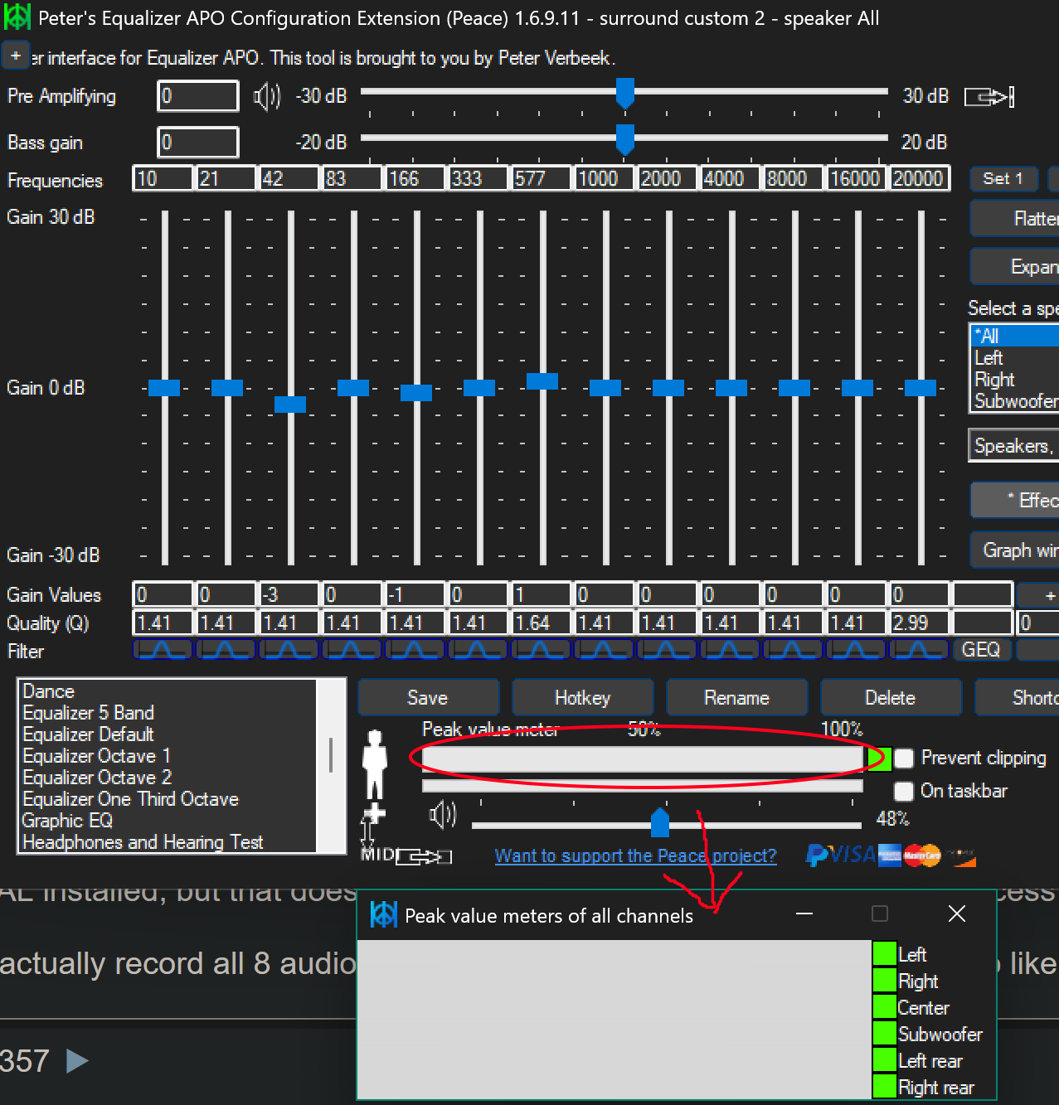Open the filter type icon for the 20000 Hz band

tap(919, 650)
